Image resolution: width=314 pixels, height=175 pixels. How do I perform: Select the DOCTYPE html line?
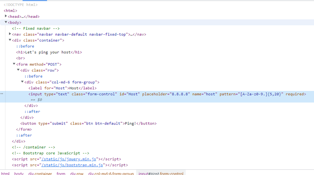[21, 4]
